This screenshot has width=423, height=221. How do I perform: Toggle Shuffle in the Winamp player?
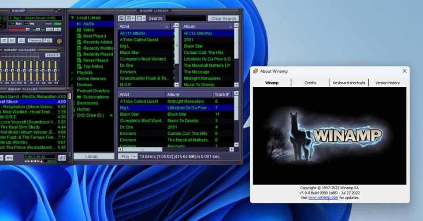tap(35, 41)
